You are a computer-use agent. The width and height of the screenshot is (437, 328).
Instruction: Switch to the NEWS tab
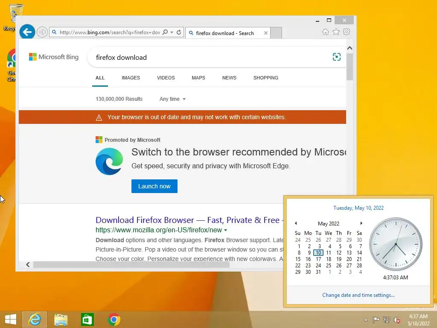229,78
